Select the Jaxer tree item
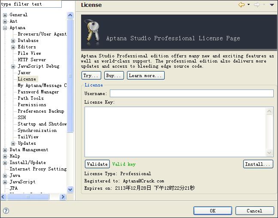278x218 pixels. pos(24,72)
